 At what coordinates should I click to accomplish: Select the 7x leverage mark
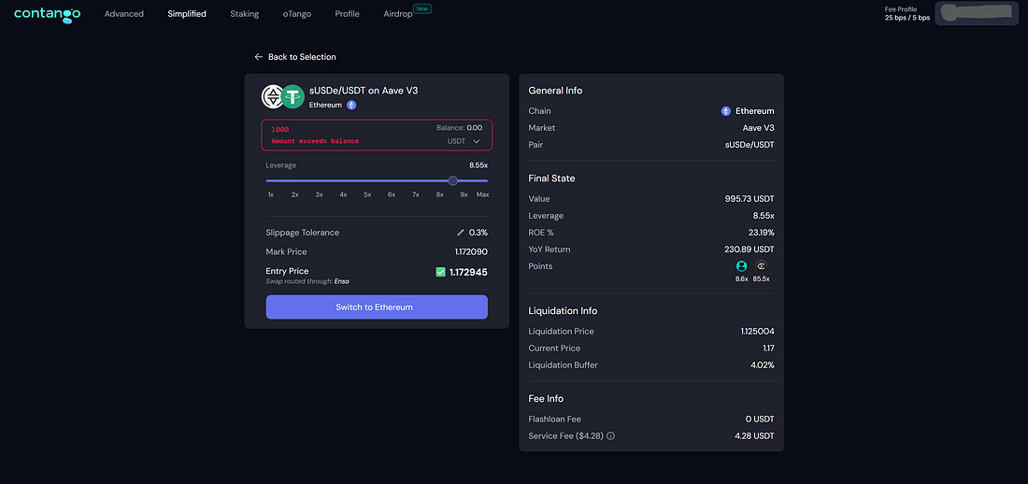(x=416, y=194)
